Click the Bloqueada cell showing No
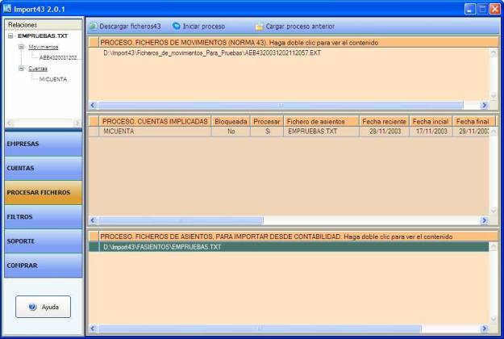Viewport: 504px width, 339px height. point(231,131)
